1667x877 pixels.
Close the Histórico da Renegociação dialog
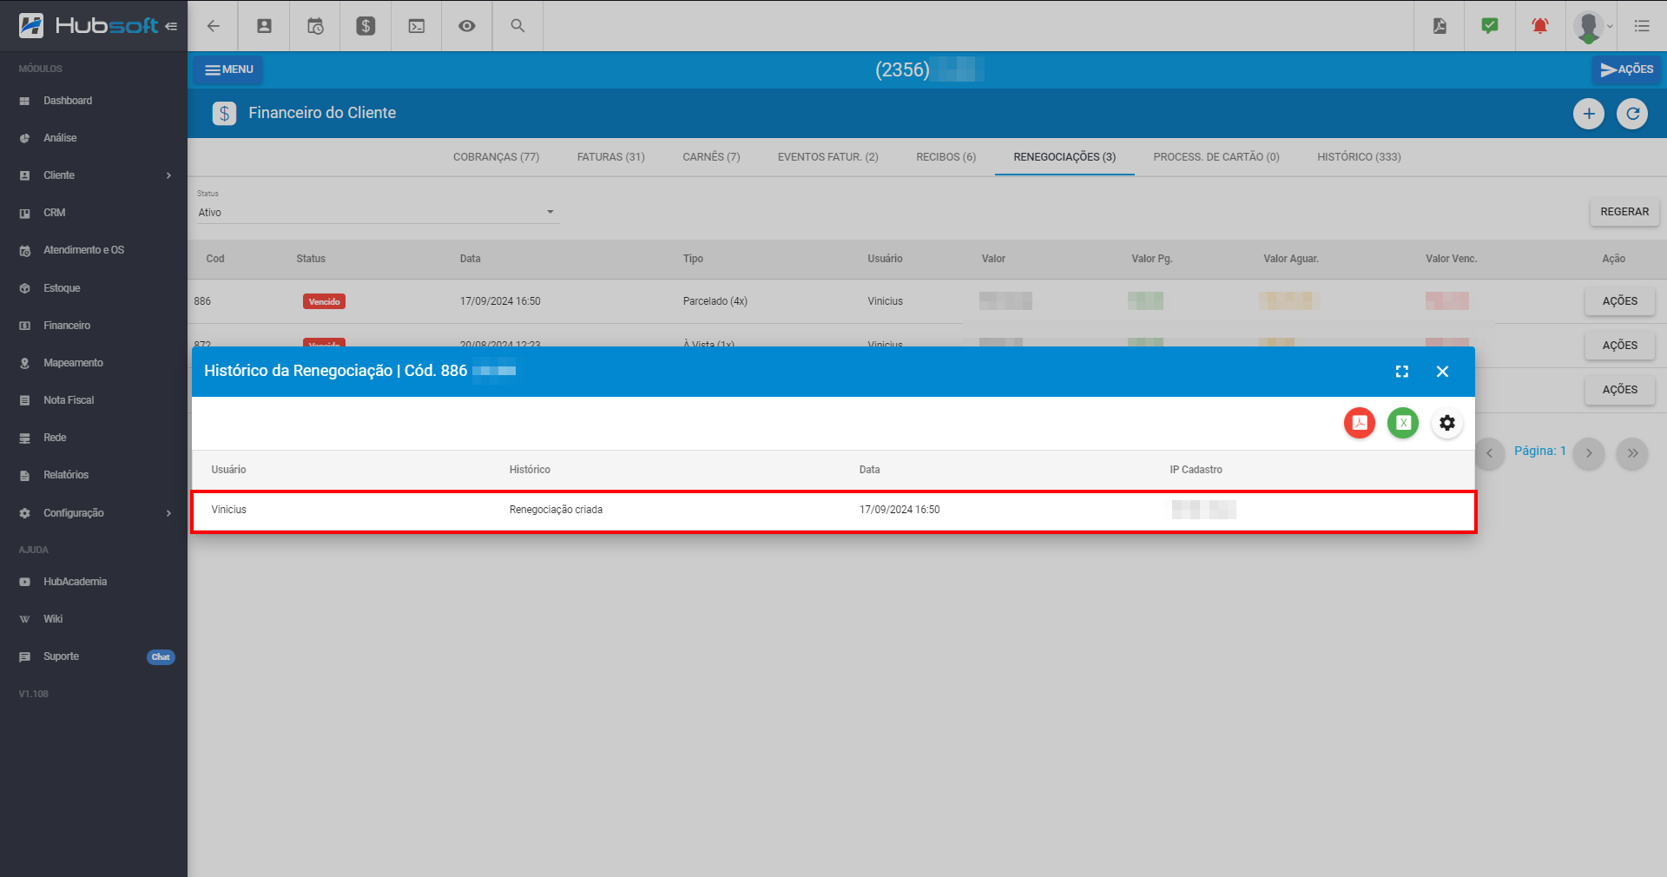click(x=1442, y=372)
